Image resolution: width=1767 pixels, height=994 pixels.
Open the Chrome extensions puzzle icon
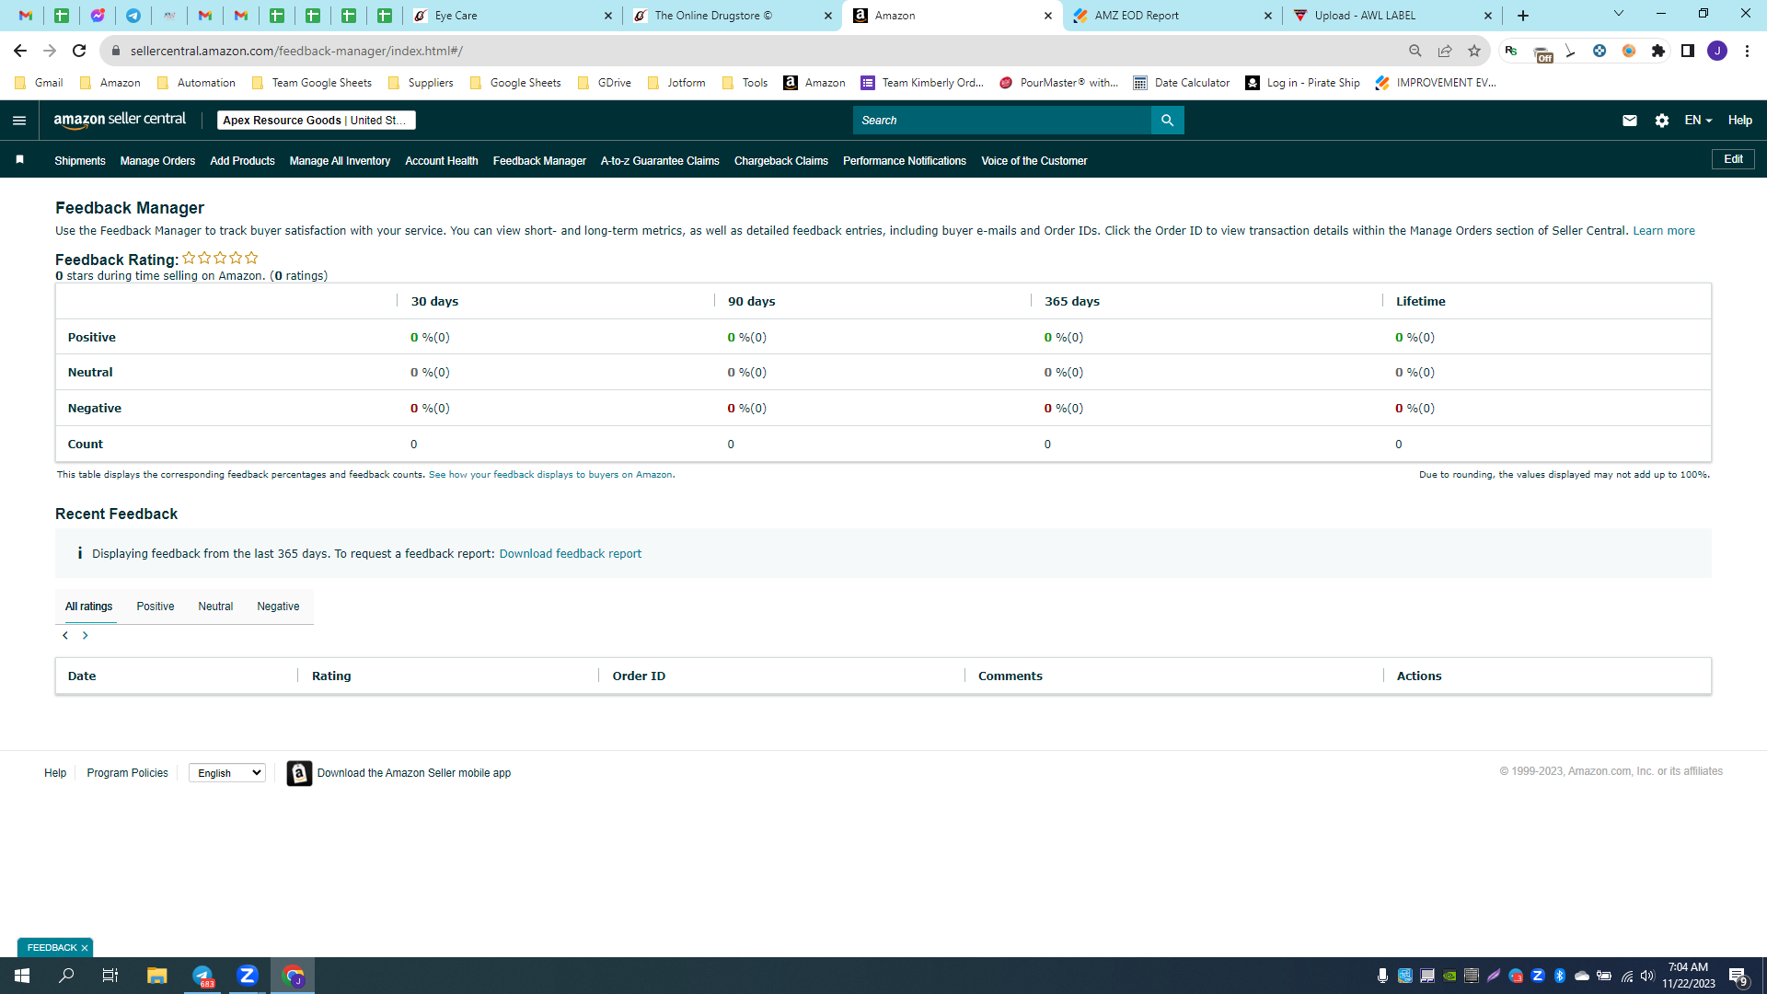pyautogui.click(x=1658, y=51)
